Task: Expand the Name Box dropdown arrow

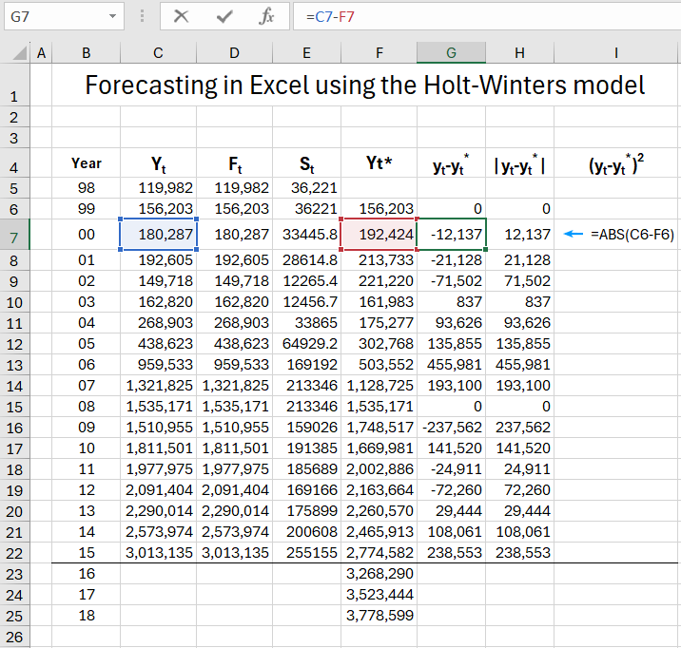Action: (x=112, y=16)
